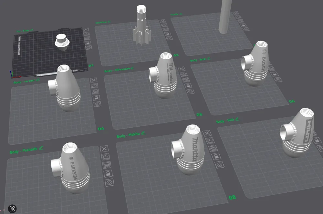Open plate settings for Body - Milwaukee plate
Image resolution: width=323 pixels, height=214 pixels.
point(190,91)
